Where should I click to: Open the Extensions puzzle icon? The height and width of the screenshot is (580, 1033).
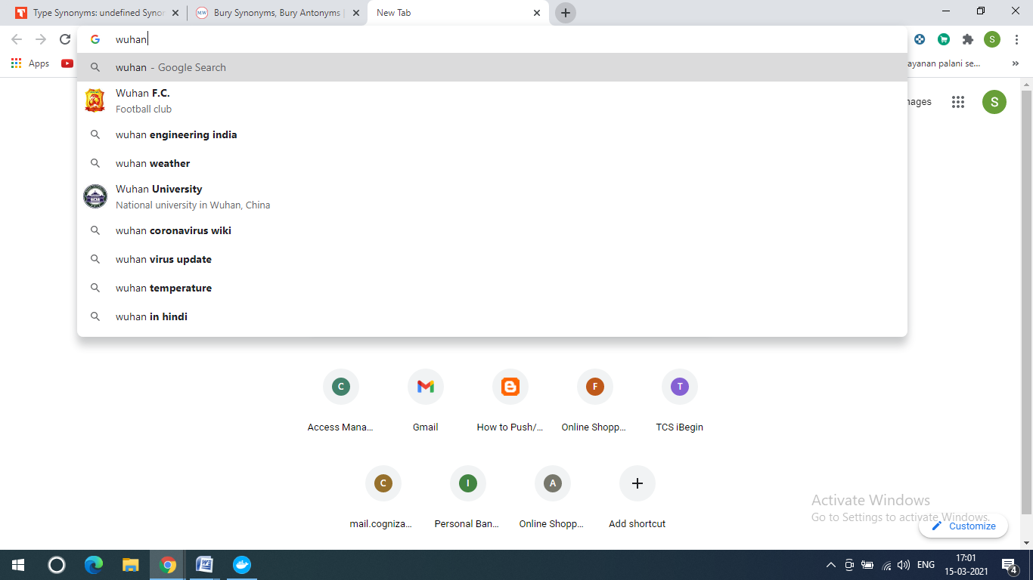(x=967, y=39)
